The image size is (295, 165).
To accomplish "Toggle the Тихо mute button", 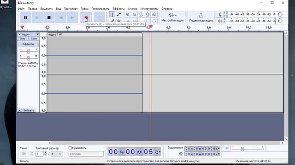I will [x=23, y=38].
